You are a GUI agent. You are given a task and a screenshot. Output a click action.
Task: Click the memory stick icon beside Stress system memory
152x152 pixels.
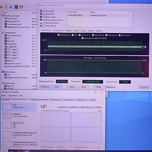tap(41, 20)
